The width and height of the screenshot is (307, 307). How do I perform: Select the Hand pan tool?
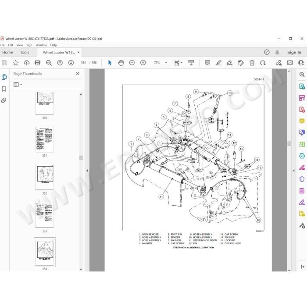(x=121, y=63)
